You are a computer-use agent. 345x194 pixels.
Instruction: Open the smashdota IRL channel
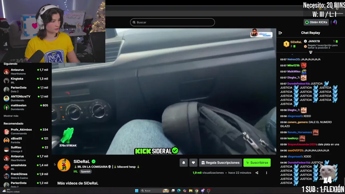point(26,167)
